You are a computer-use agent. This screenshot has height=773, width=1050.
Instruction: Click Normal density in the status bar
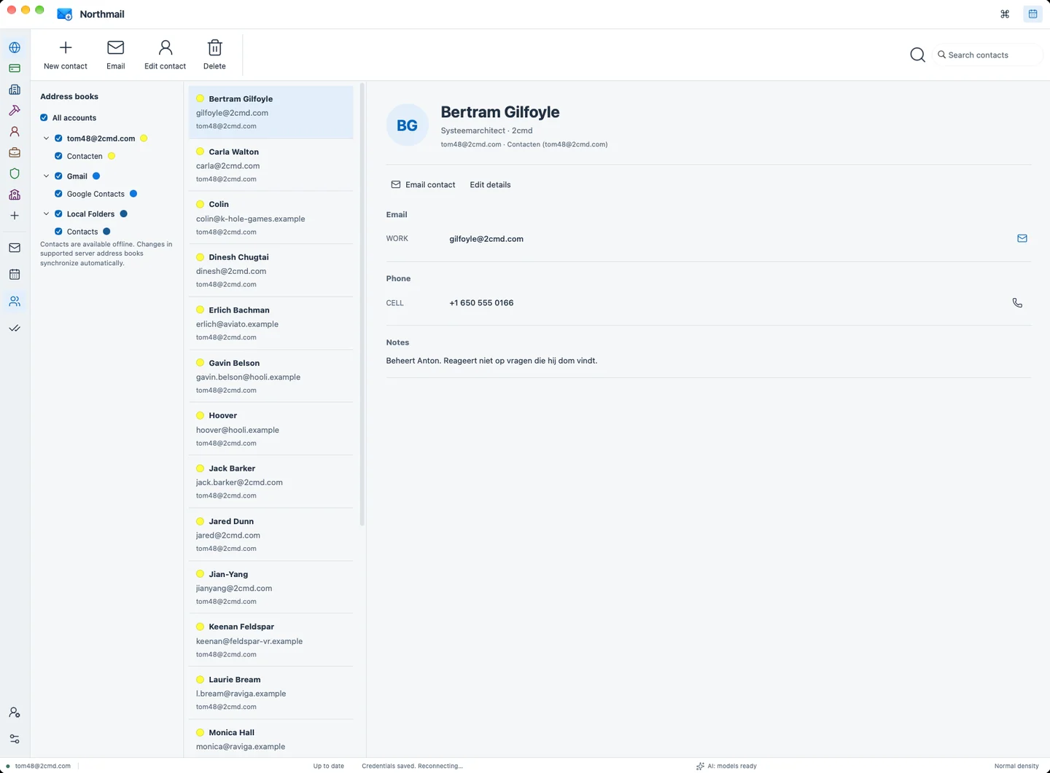pos(1016,766)
